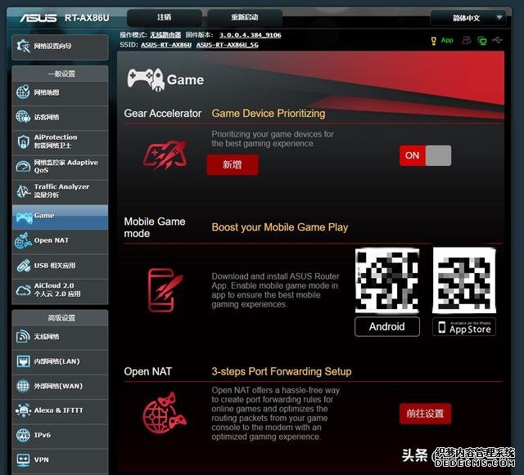524x475 pixels.
Task: Open the Guest Network icon
Action: (x=23, y=116)
